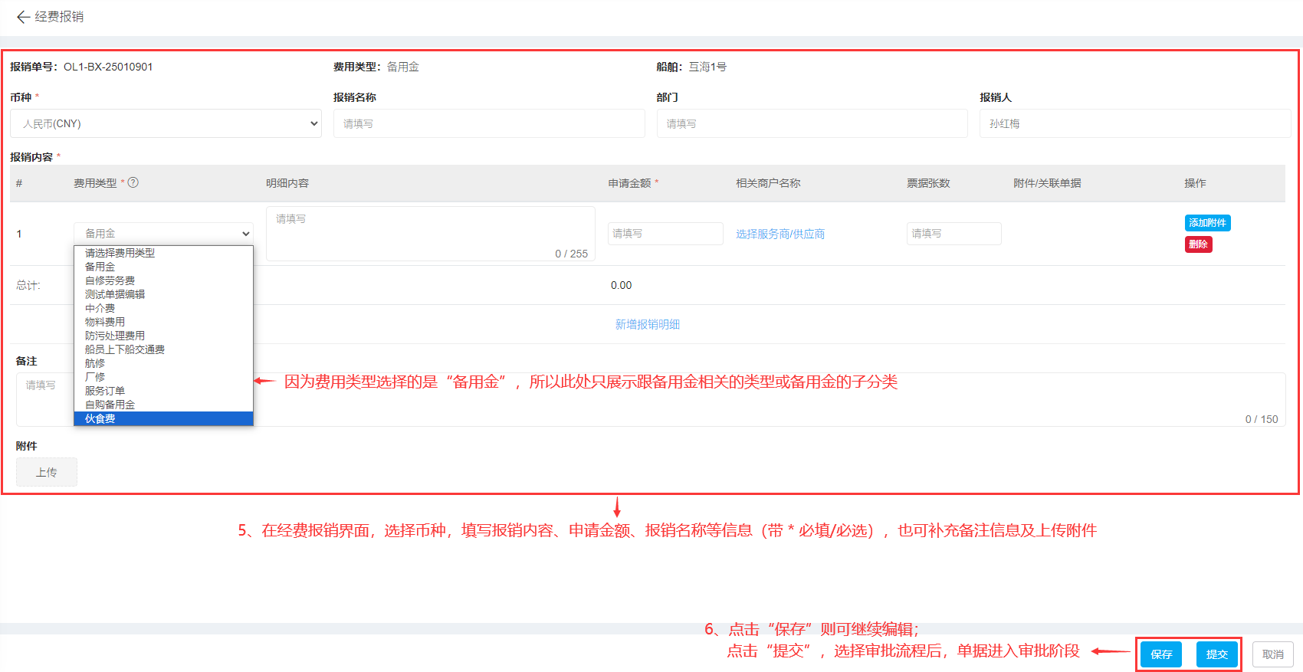1303x672 pixels.
Task: Choose 船员上下船交通费 option
Action: 163,349
